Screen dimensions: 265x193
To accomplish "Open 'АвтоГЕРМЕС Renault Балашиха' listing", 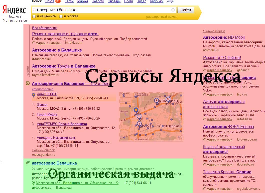I will (62, 124).
